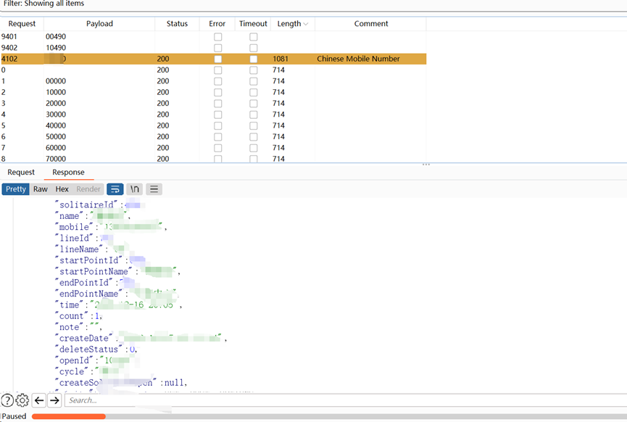
Task: Check Error box for request 4102
Action: click(217, 59)
